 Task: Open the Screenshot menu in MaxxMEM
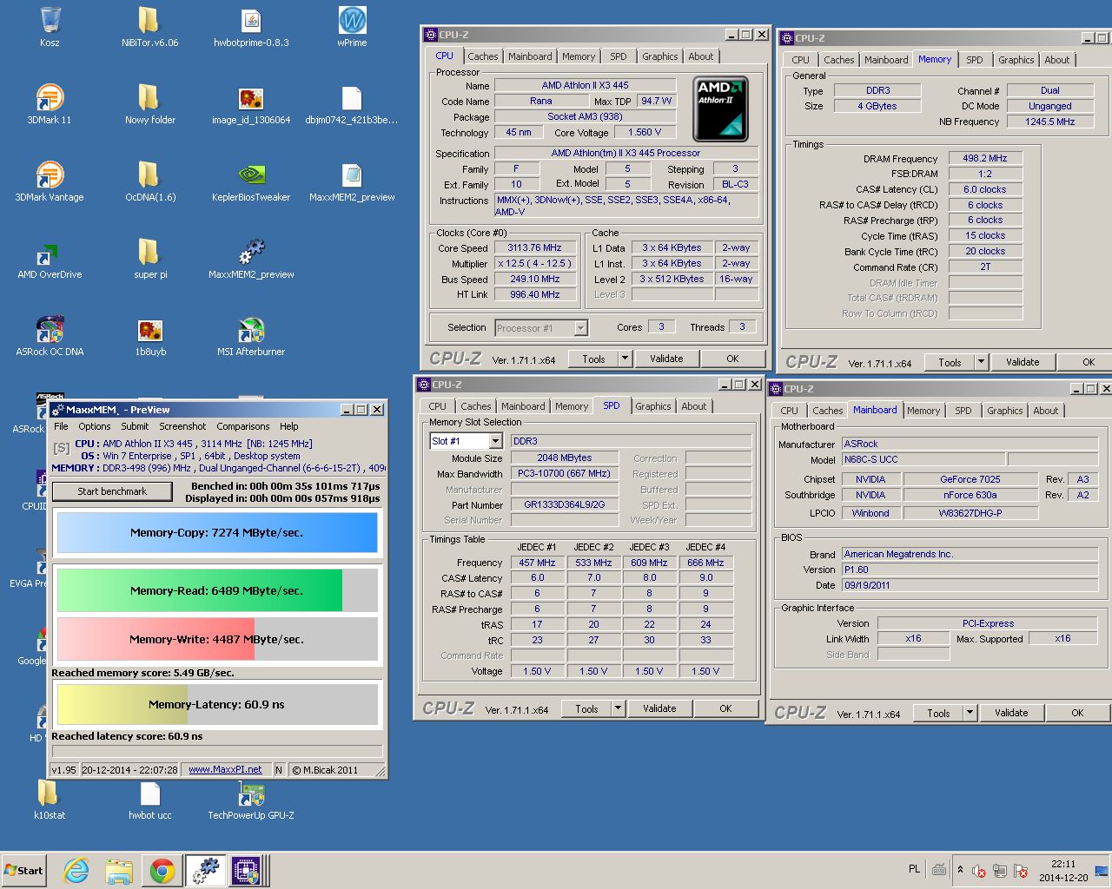182,426
